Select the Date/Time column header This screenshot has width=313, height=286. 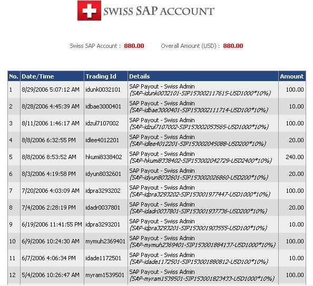[38, 76]
